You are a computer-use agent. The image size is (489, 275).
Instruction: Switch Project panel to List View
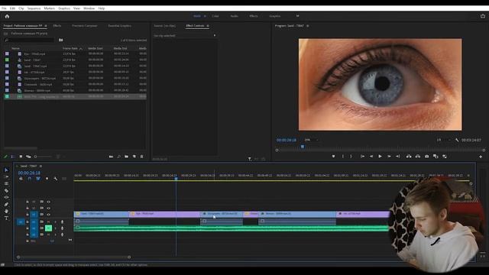(x=13, y=157)
